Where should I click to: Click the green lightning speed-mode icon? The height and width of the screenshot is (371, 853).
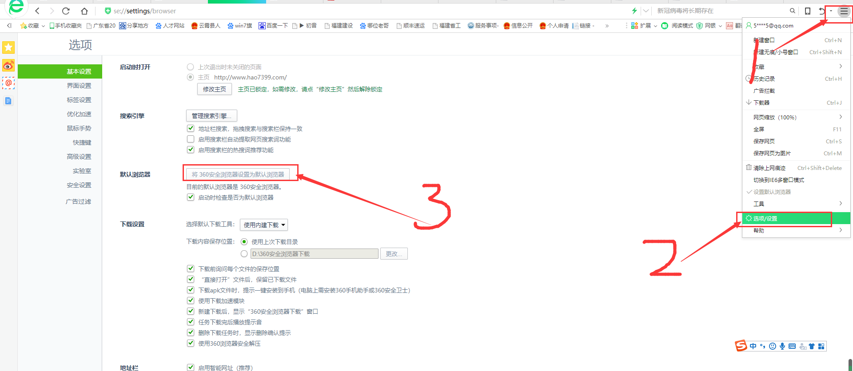click(x=634, y=11)
